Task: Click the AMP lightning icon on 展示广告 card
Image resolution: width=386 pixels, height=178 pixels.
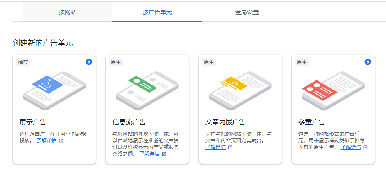Action: pyautogui.click(x=89, y=62)
